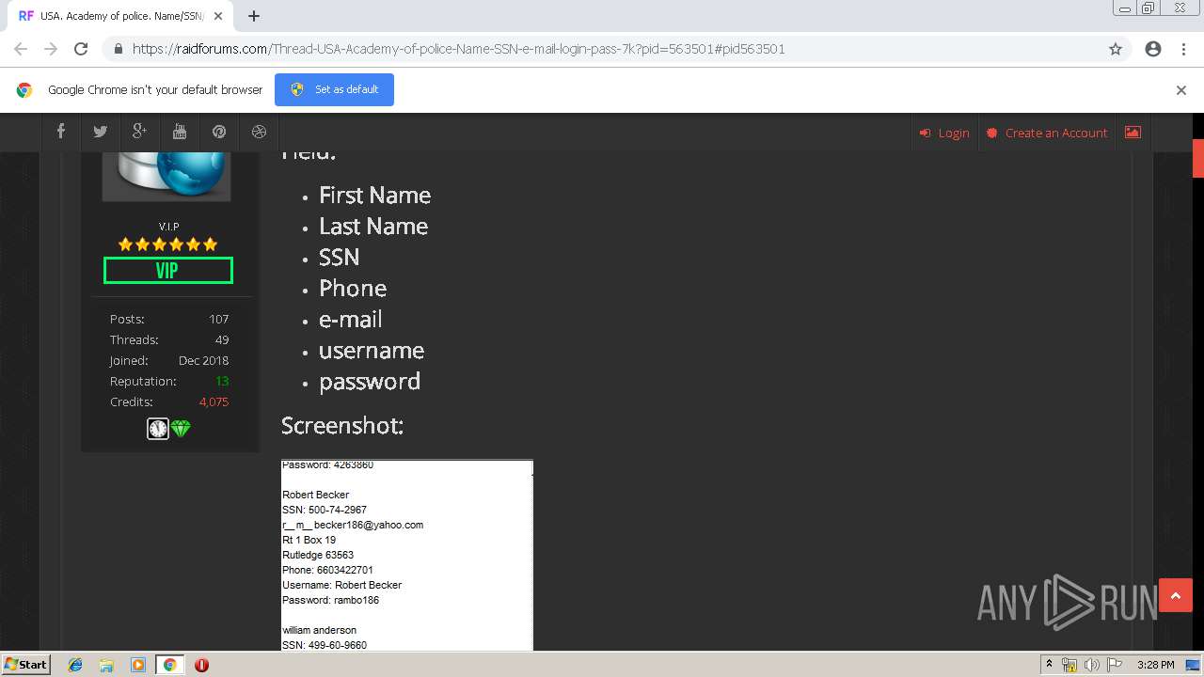Click the 'username' list item

click(372, 350)
